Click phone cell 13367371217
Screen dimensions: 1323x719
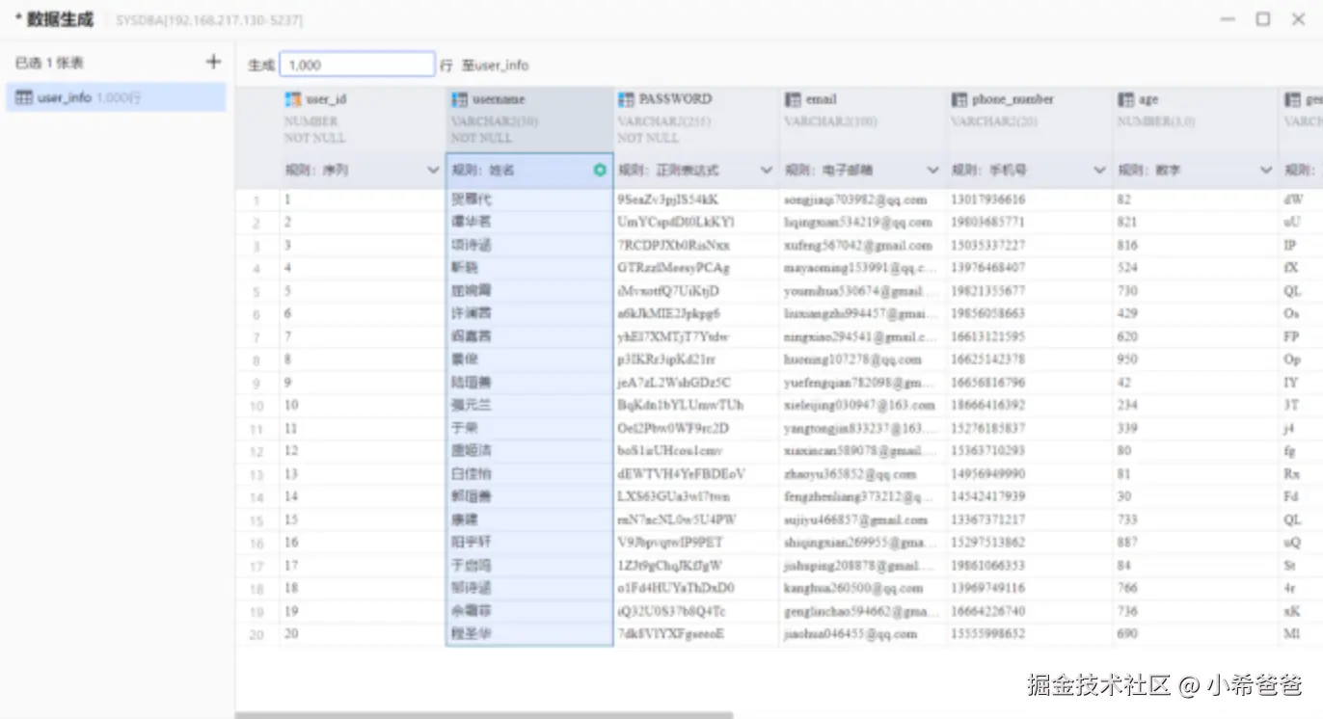coord(988,519)
